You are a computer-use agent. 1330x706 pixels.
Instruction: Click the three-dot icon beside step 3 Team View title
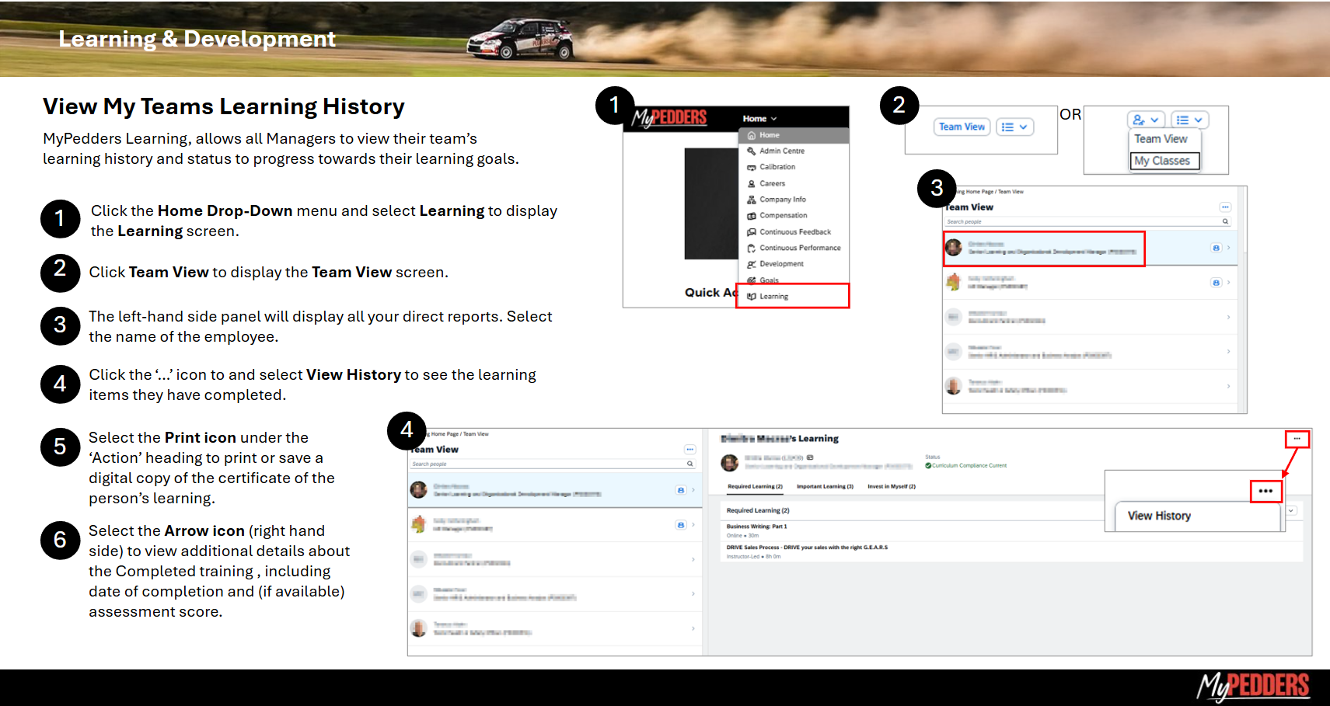1225,207
